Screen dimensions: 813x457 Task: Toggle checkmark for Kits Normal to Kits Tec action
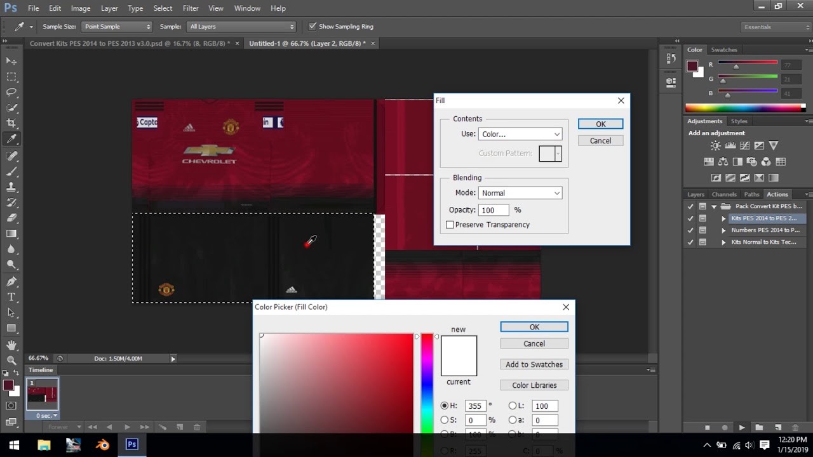[x=690, y=242]
